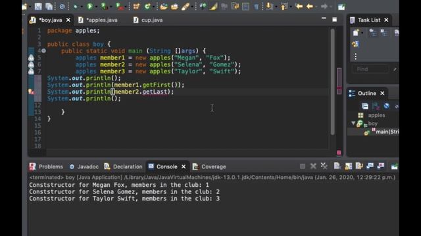421x236 pixels.
Task: Open dropdown arrow next to New icon
Action: 30,7
